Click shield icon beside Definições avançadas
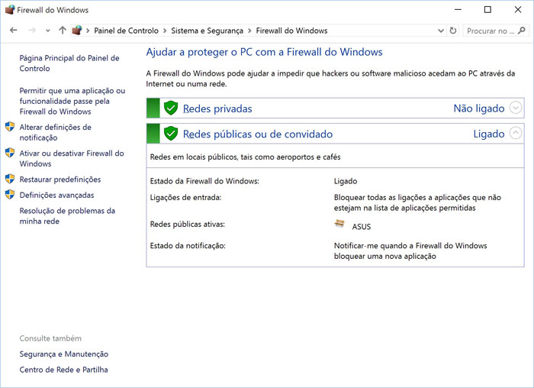This screenshot has width=534, height=388. click(10, 194)
